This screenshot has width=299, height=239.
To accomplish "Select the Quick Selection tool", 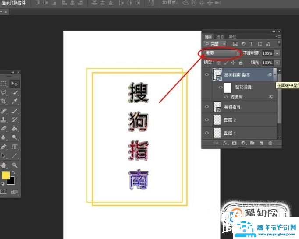I will click(14, 92).
